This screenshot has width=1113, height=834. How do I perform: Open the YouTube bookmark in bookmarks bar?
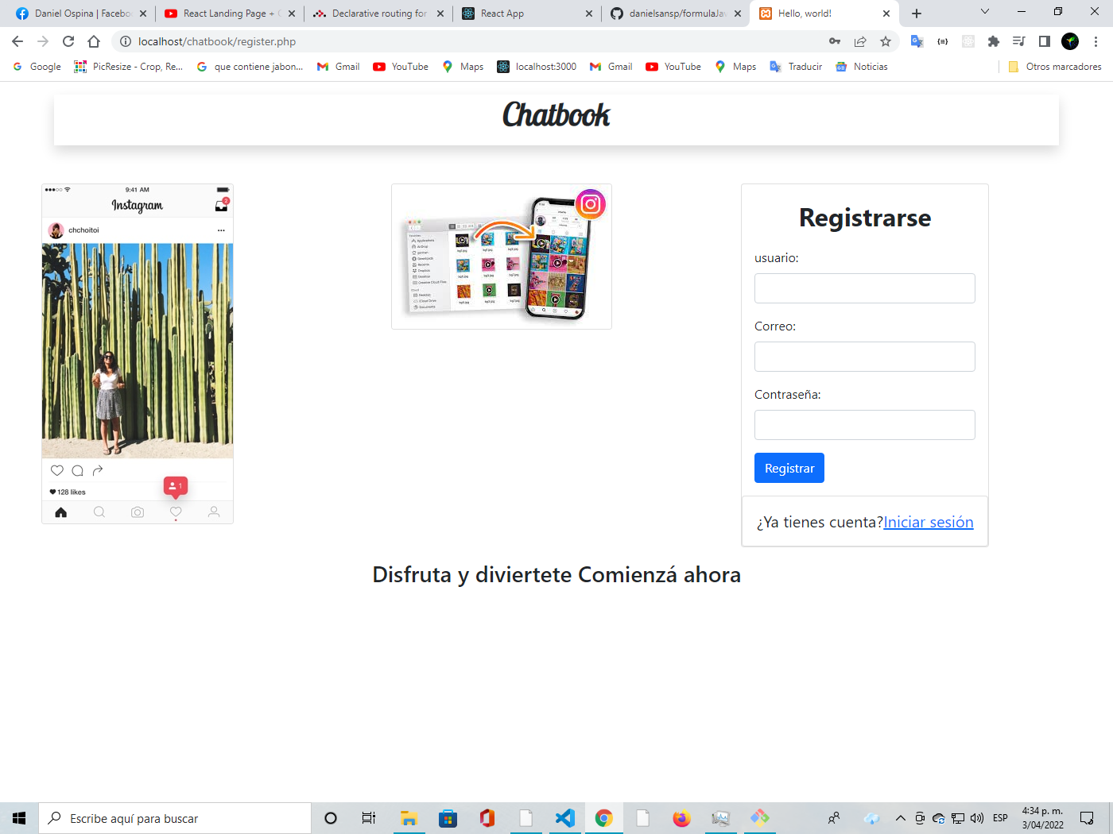pyautogui.click(x=400, y=67)
